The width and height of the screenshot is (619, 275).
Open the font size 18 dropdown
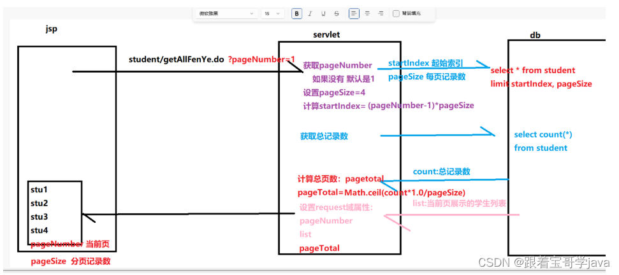pos(272,13)
